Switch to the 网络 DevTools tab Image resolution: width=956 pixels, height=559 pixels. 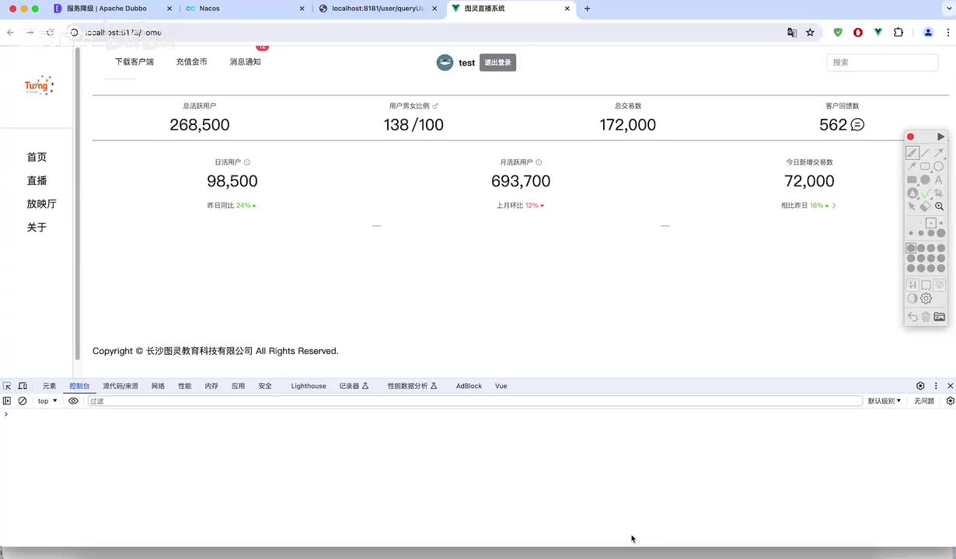[158, 386]
